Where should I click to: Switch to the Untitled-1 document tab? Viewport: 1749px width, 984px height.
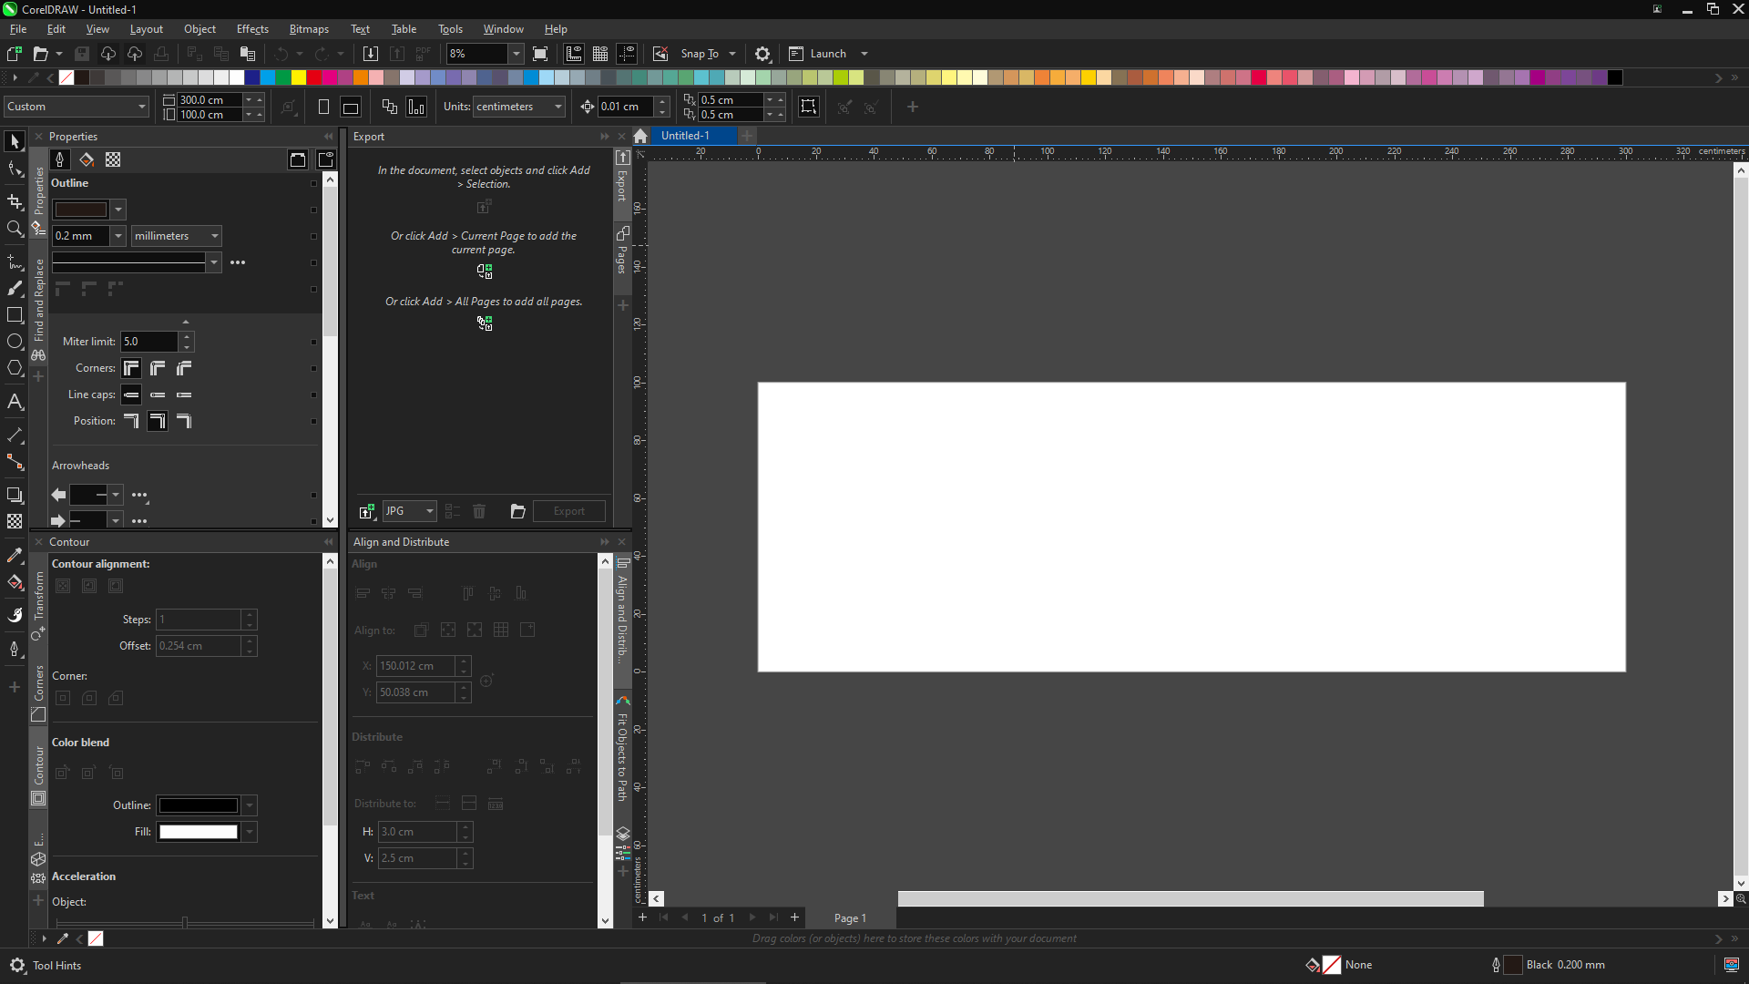click(x=685, y=136)
